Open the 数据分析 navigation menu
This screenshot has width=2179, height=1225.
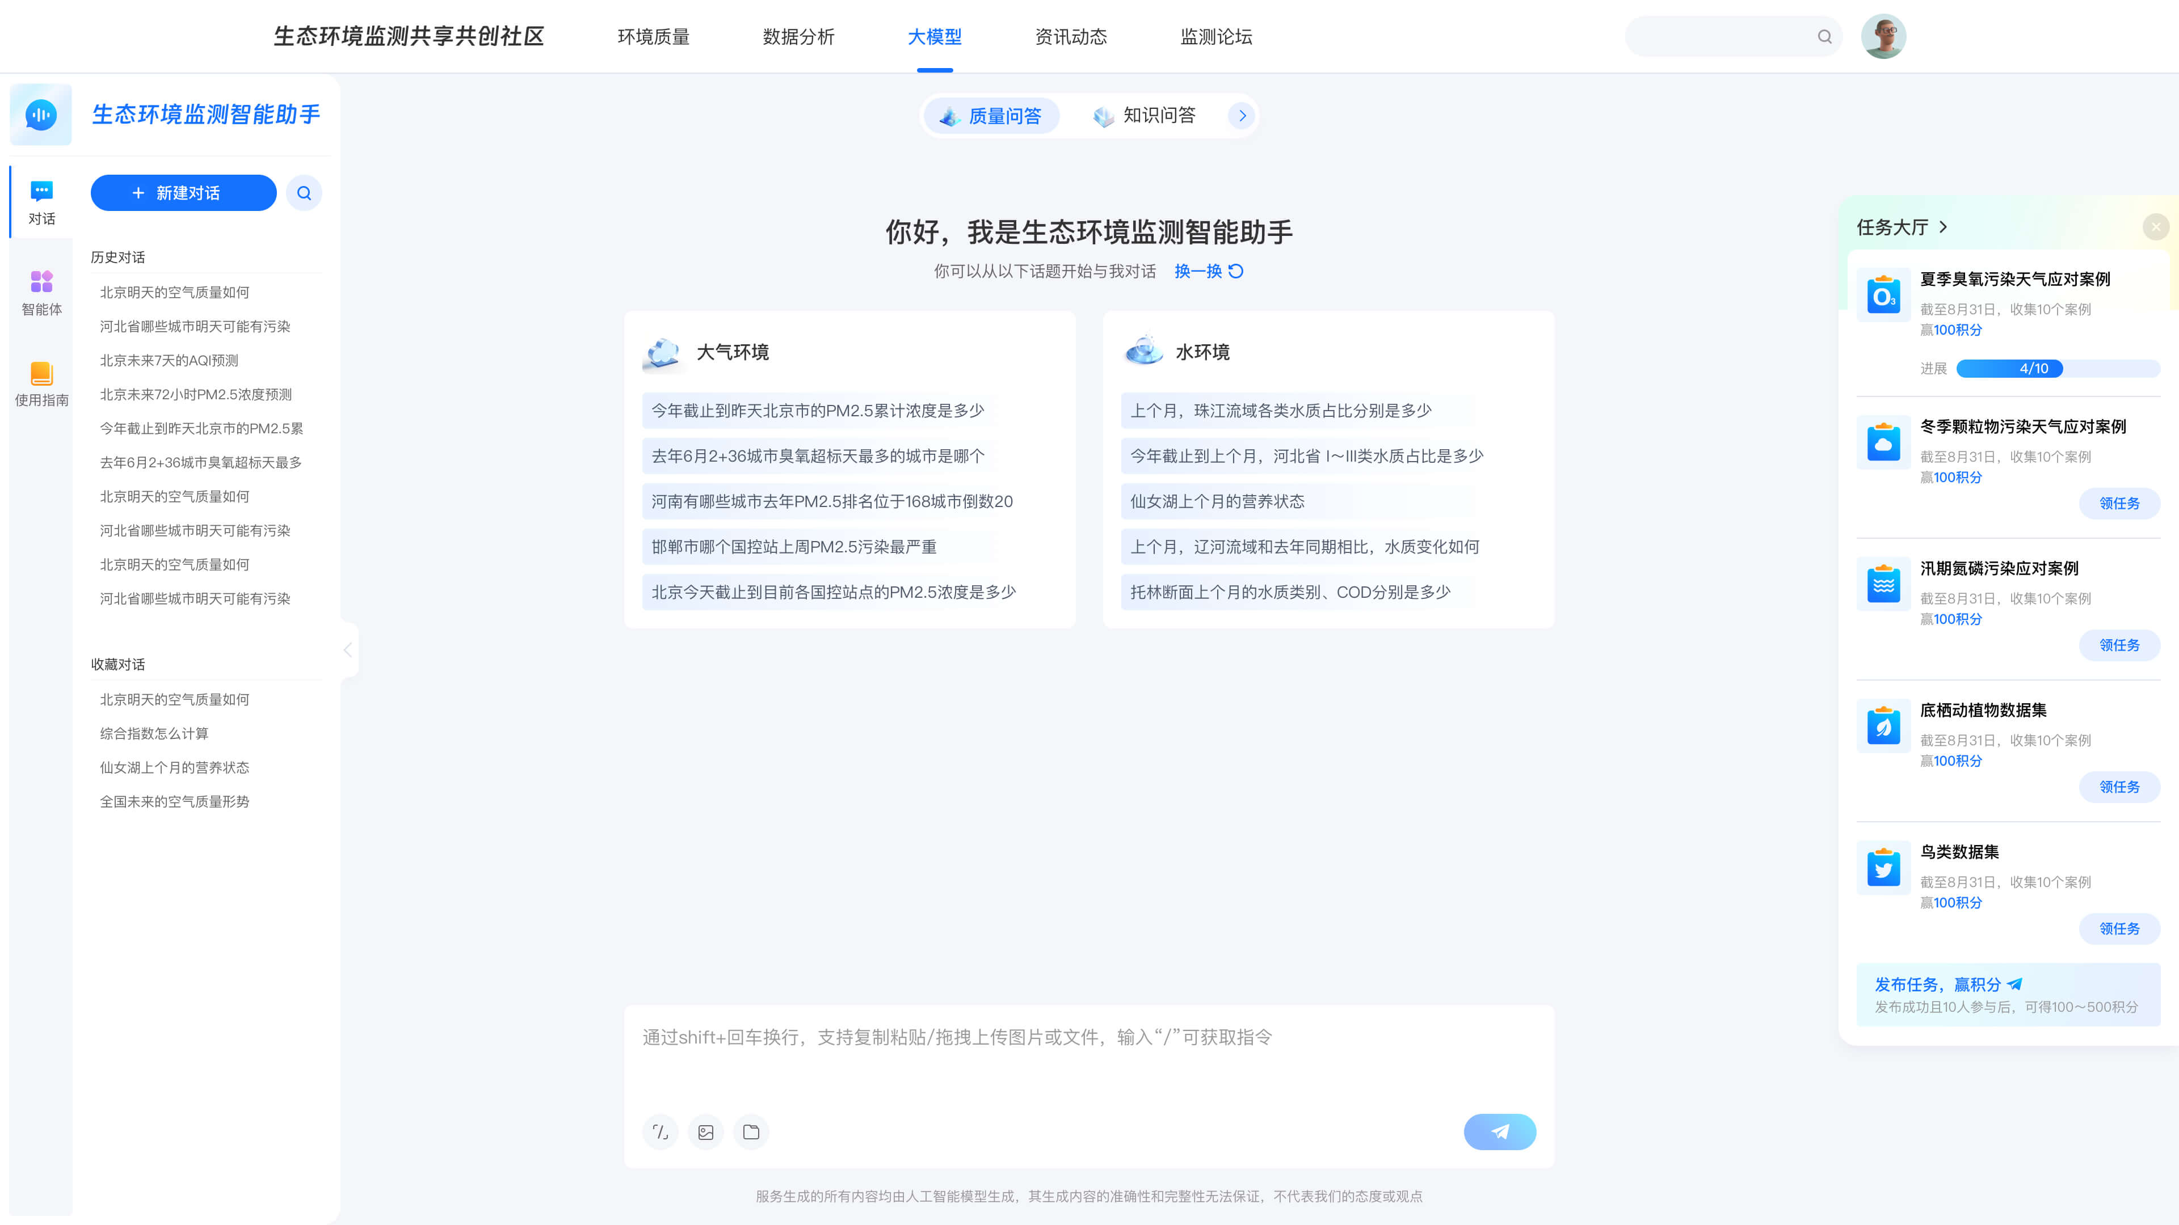pyautogui.click(x=798, y=36)
